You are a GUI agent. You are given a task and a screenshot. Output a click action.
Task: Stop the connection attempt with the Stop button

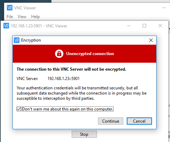click(x=84, y=134)
